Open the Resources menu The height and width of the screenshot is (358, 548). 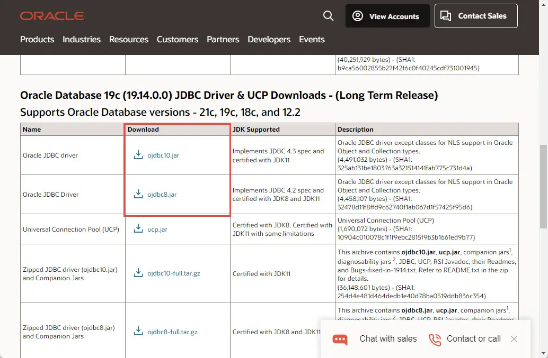point(129,39)
